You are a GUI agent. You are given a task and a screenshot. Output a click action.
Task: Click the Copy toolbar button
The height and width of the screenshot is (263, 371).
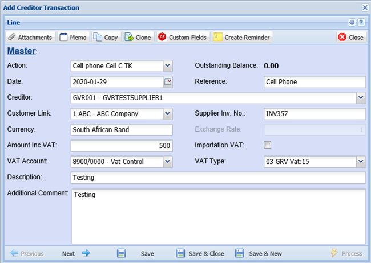click(x=106, y=37)
